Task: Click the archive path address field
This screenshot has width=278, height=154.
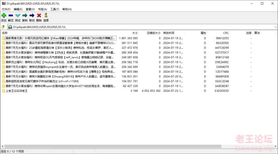Action: pos(139,27)
